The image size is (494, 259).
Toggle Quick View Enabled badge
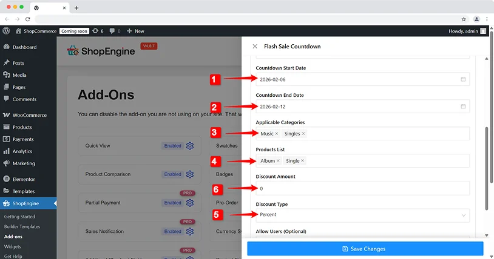(172, 146)
